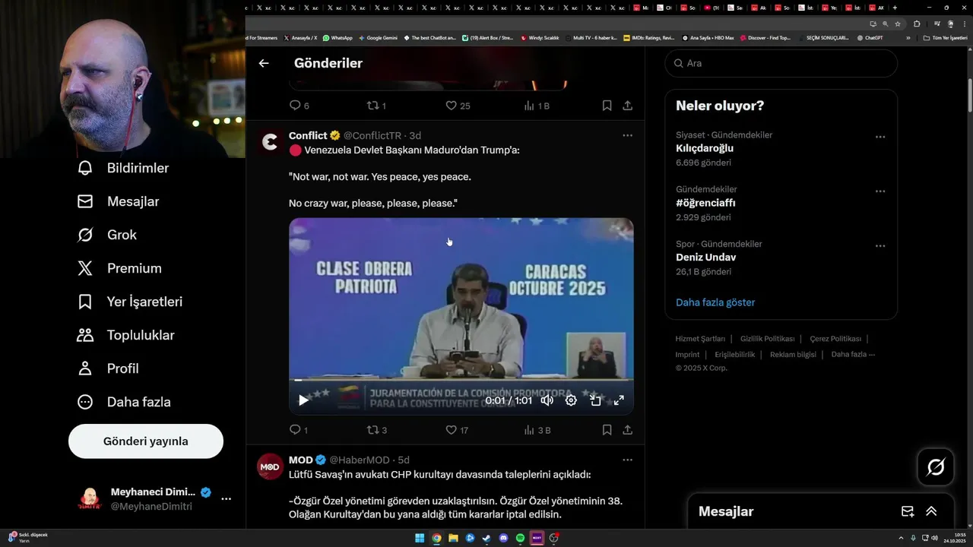Open Premium in the sidebar
This screenshot has height=547, width=973.
pos(119,268)
